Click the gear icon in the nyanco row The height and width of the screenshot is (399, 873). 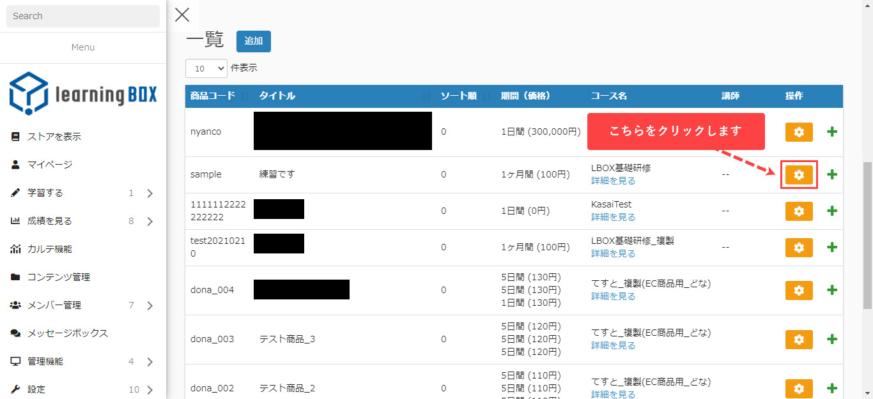[x=798, y=132]
